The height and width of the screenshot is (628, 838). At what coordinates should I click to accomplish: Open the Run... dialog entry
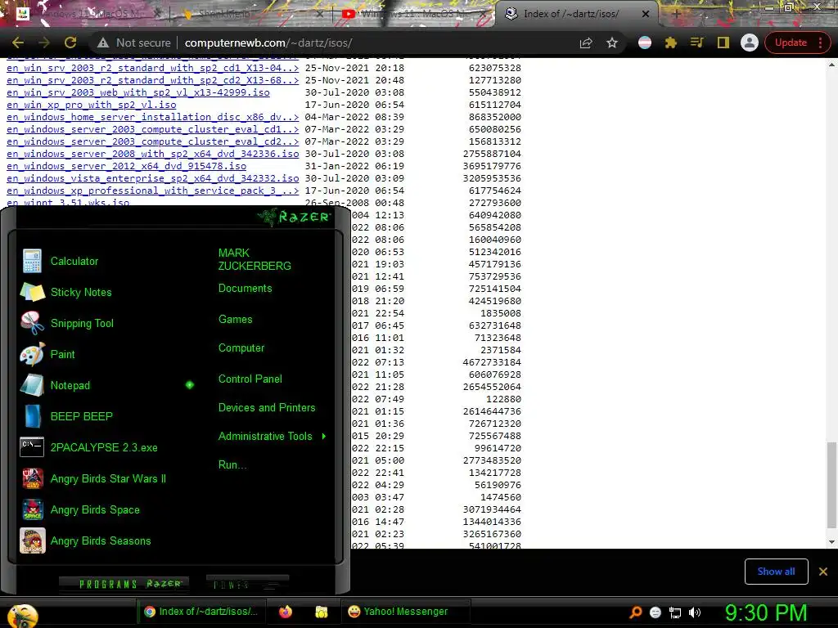[x=232, y=464]
